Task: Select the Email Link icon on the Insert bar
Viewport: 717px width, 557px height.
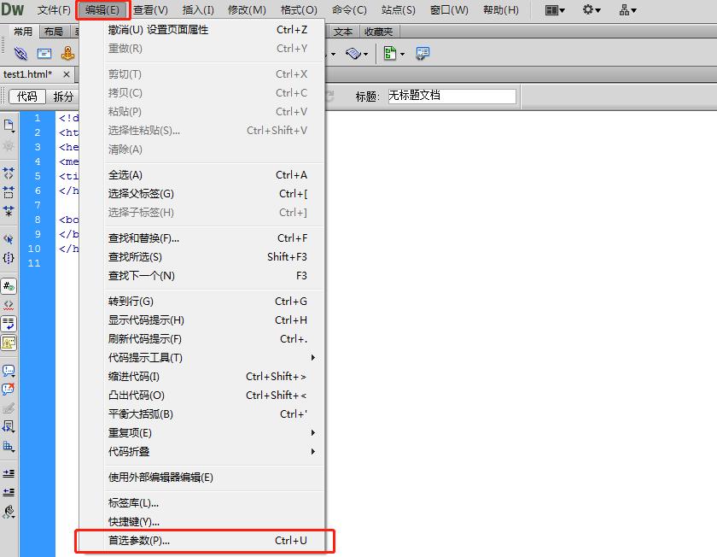Action: (44, 53)
